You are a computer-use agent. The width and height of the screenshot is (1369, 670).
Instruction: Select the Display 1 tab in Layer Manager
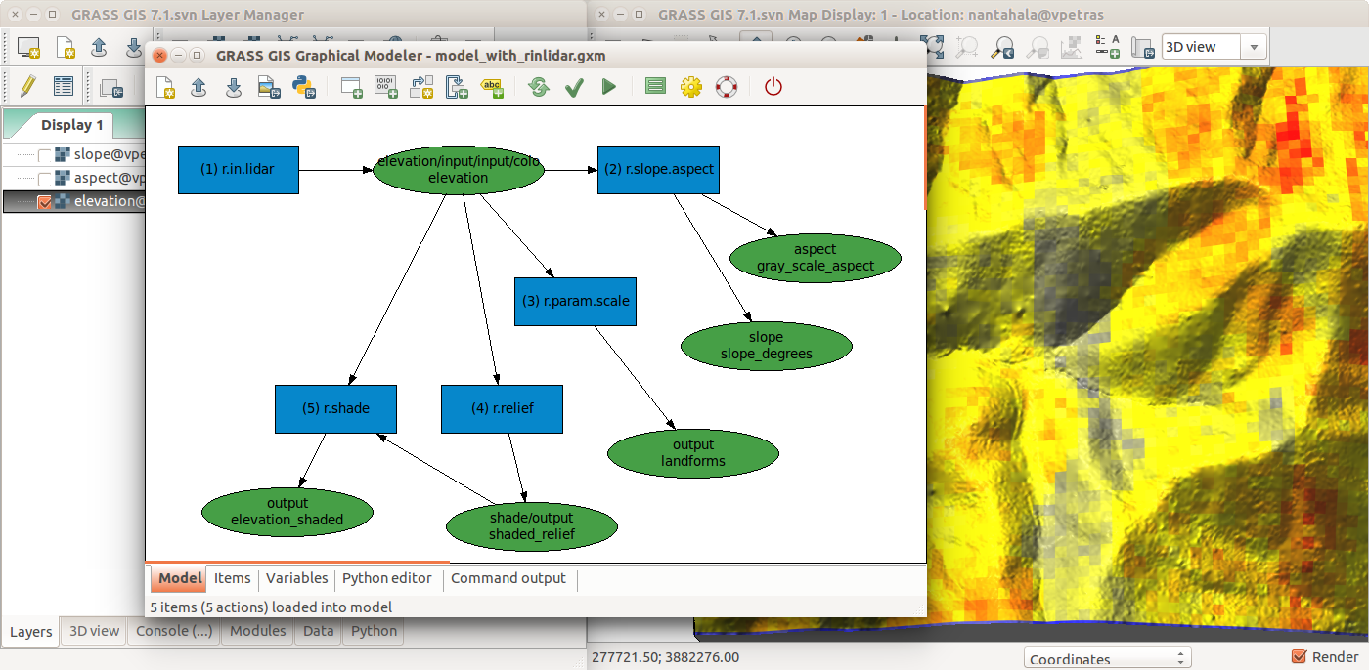point(72,125)
